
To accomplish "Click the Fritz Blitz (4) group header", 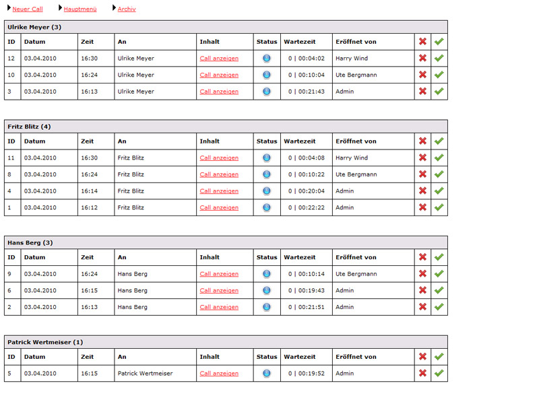I will (226, 127).
